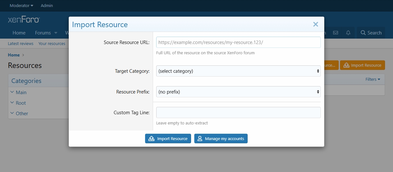The height and width of the screenshot is (172, 393).
Task: Expand the Forums navigation arrow
Action: point(56,33)
